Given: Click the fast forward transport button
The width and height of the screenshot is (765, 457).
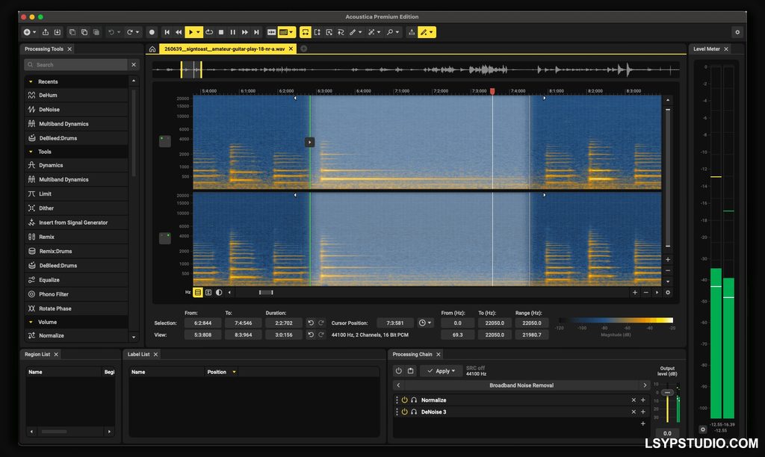Looking at the screenshot, I should click(x=244, y=32).
